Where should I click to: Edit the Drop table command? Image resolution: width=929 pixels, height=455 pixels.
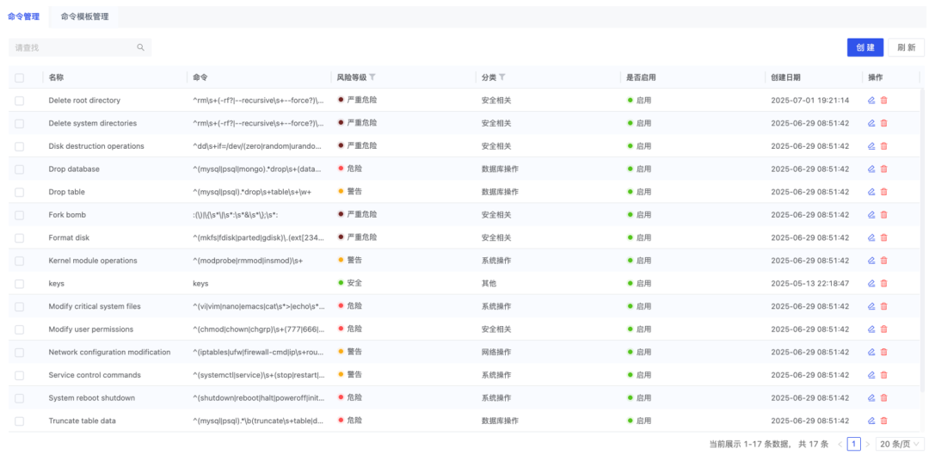[x=871, y=192]
